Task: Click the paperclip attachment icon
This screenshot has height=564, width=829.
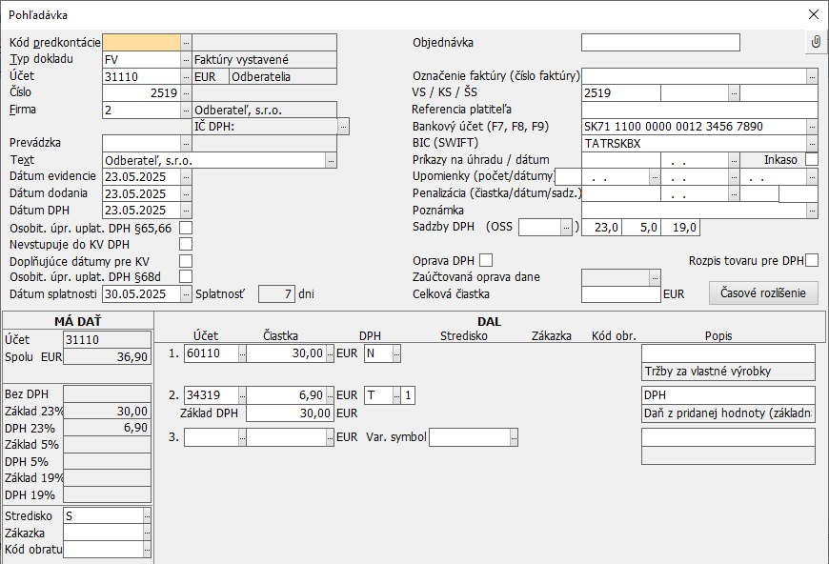Action: click(x=816, y=42)
